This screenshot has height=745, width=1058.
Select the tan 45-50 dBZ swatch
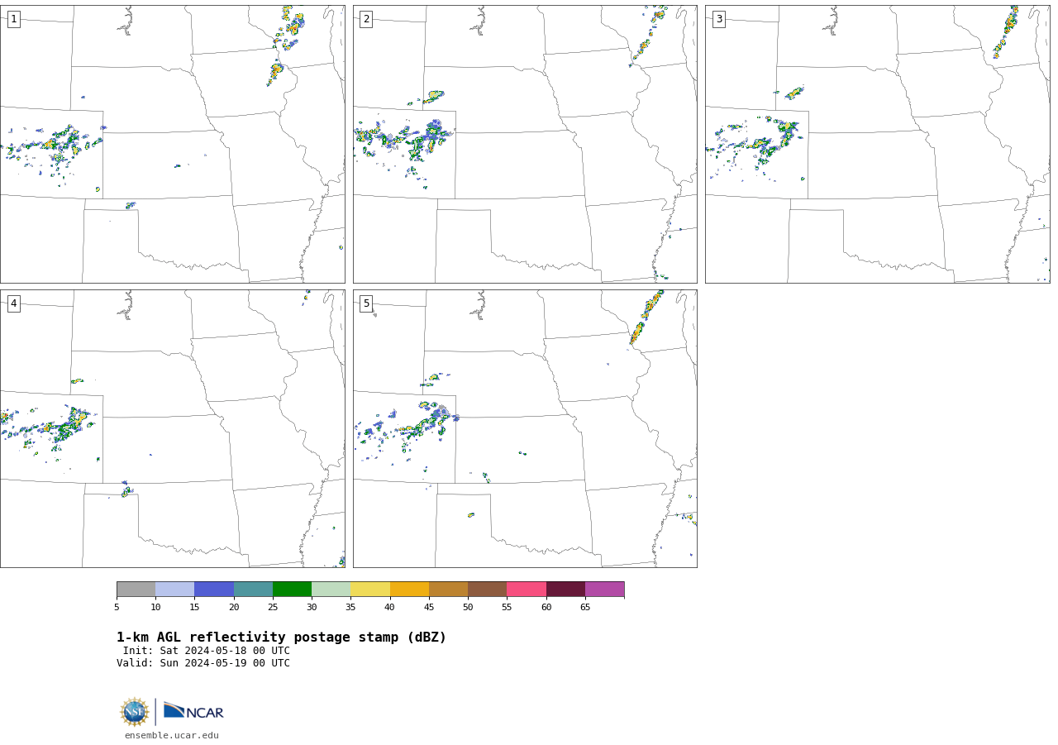coord(449,590)
